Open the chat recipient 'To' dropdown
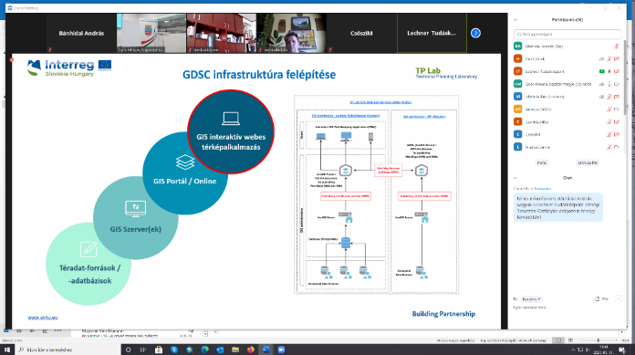Screen dimensions: 635x355 tap(531, 299)
